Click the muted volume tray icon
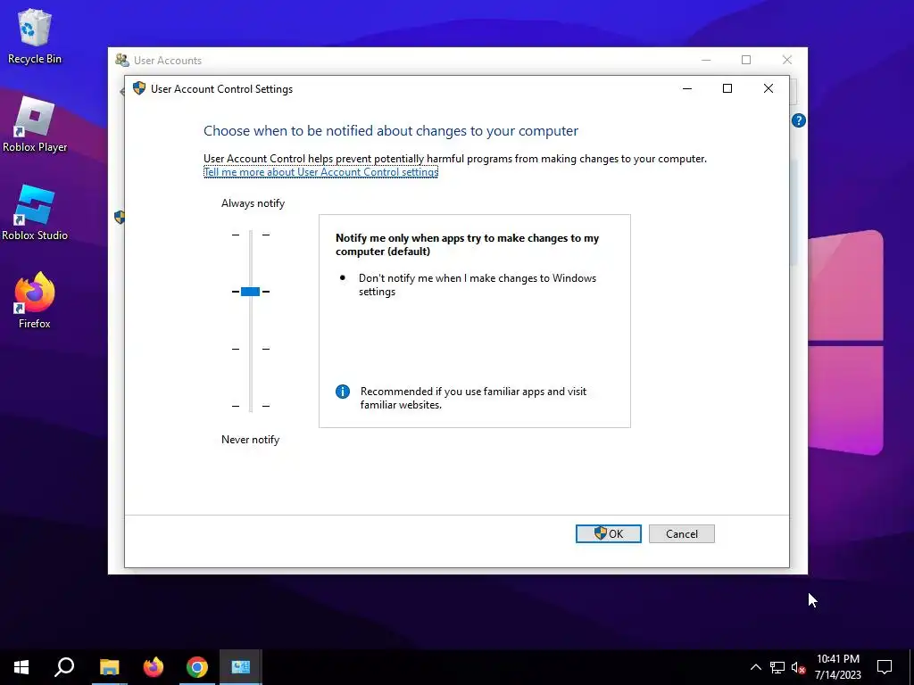 point(799,667)
